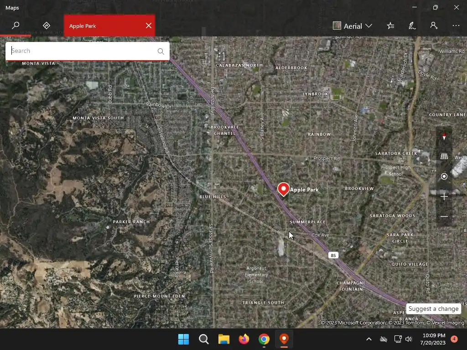Click the Saratoga Woods label

pyautogui.click(x=392, y=216)
